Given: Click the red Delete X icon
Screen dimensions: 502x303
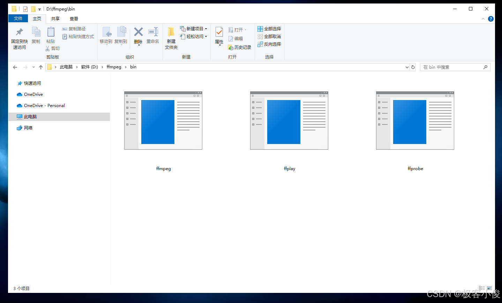Looking at the screenshot, I should [138, 32].
